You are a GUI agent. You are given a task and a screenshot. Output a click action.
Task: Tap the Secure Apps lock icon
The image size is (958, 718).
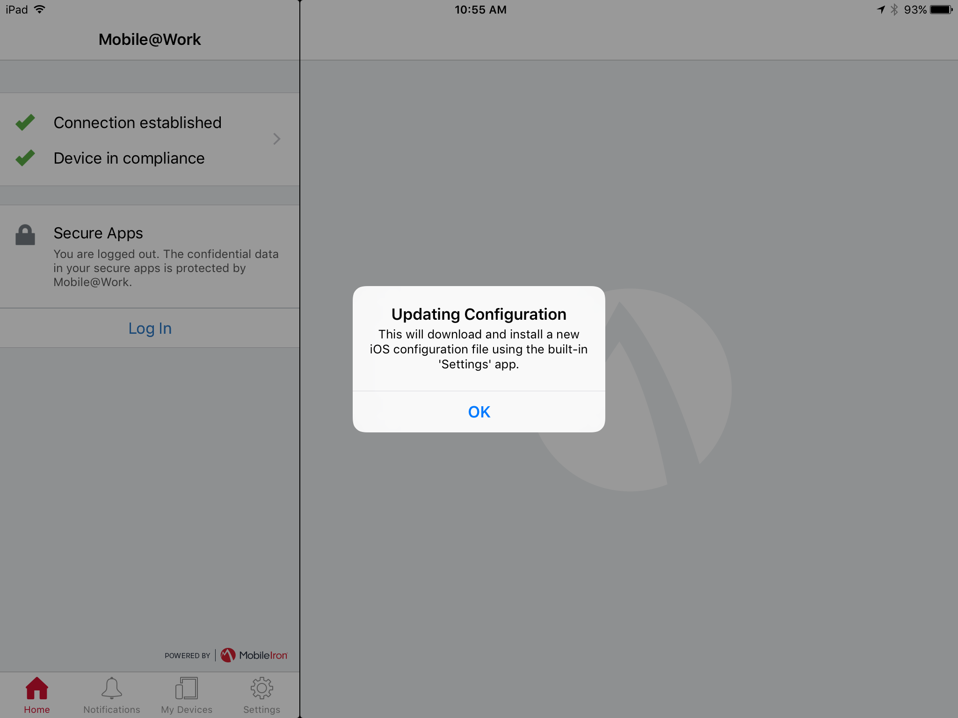pyautogui.click(x=25, y=235)
